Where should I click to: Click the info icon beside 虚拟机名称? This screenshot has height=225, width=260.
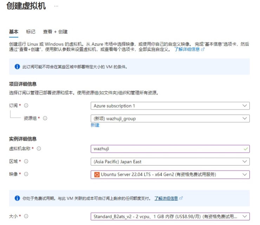coord(39,148)
